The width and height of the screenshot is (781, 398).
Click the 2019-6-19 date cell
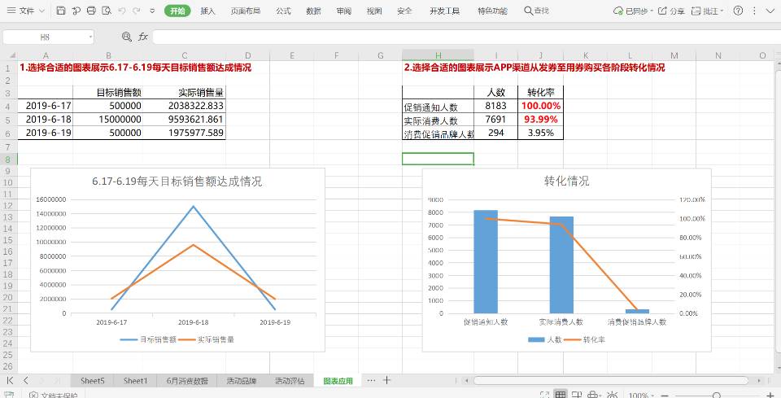[46, 133]
